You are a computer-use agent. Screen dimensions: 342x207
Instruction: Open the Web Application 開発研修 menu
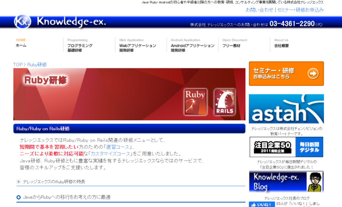click(138, 45)
